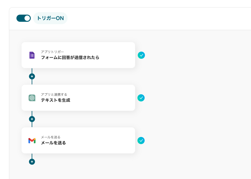251x179 pixels.
Task: Click the small メールを送る caption above the title
Action: [50, 137]
